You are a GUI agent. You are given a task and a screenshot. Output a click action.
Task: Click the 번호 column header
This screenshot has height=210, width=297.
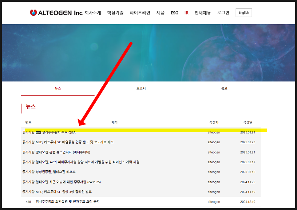[x=28, y=122]
